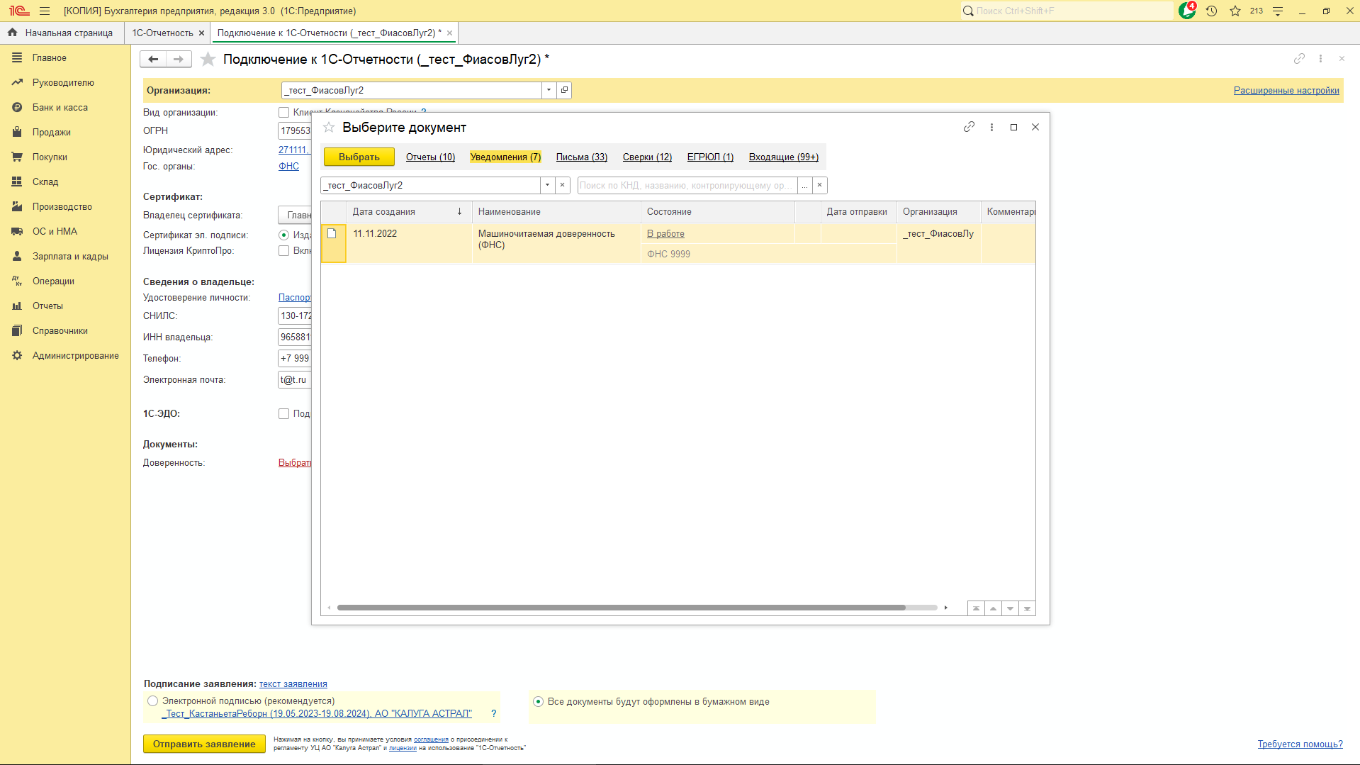The image size is (1360, 765).
Task: Open the В работе status link
Action: pyautogui.click(x=665, y=233)
